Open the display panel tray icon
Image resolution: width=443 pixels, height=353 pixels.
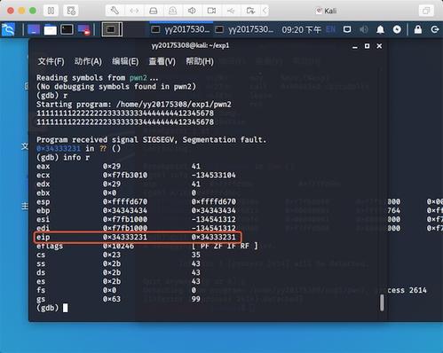point(347,29)
